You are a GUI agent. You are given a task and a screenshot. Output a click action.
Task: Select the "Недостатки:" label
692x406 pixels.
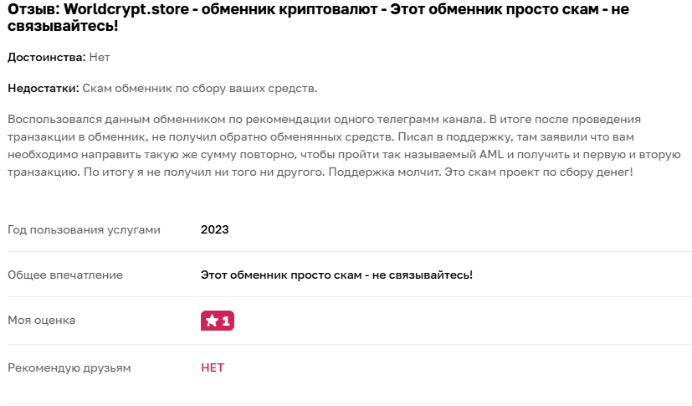click(44, 88)
